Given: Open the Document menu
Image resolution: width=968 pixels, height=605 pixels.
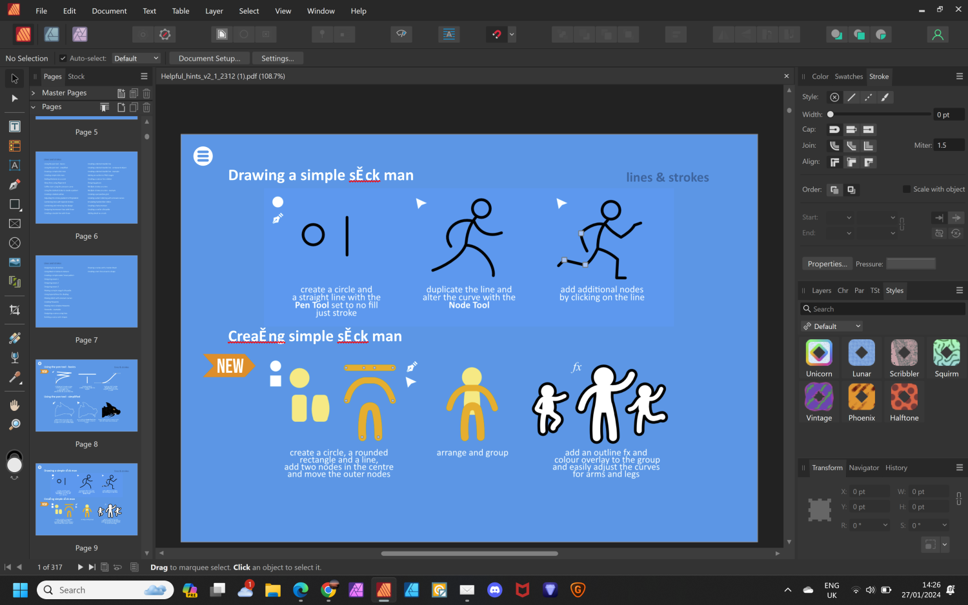Looking at the screenshot, I should click(x=109, y=10).
